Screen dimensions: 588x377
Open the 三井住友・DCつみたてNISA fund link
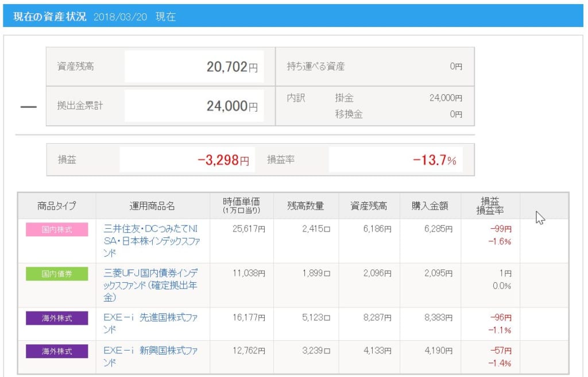click(152, 241)
